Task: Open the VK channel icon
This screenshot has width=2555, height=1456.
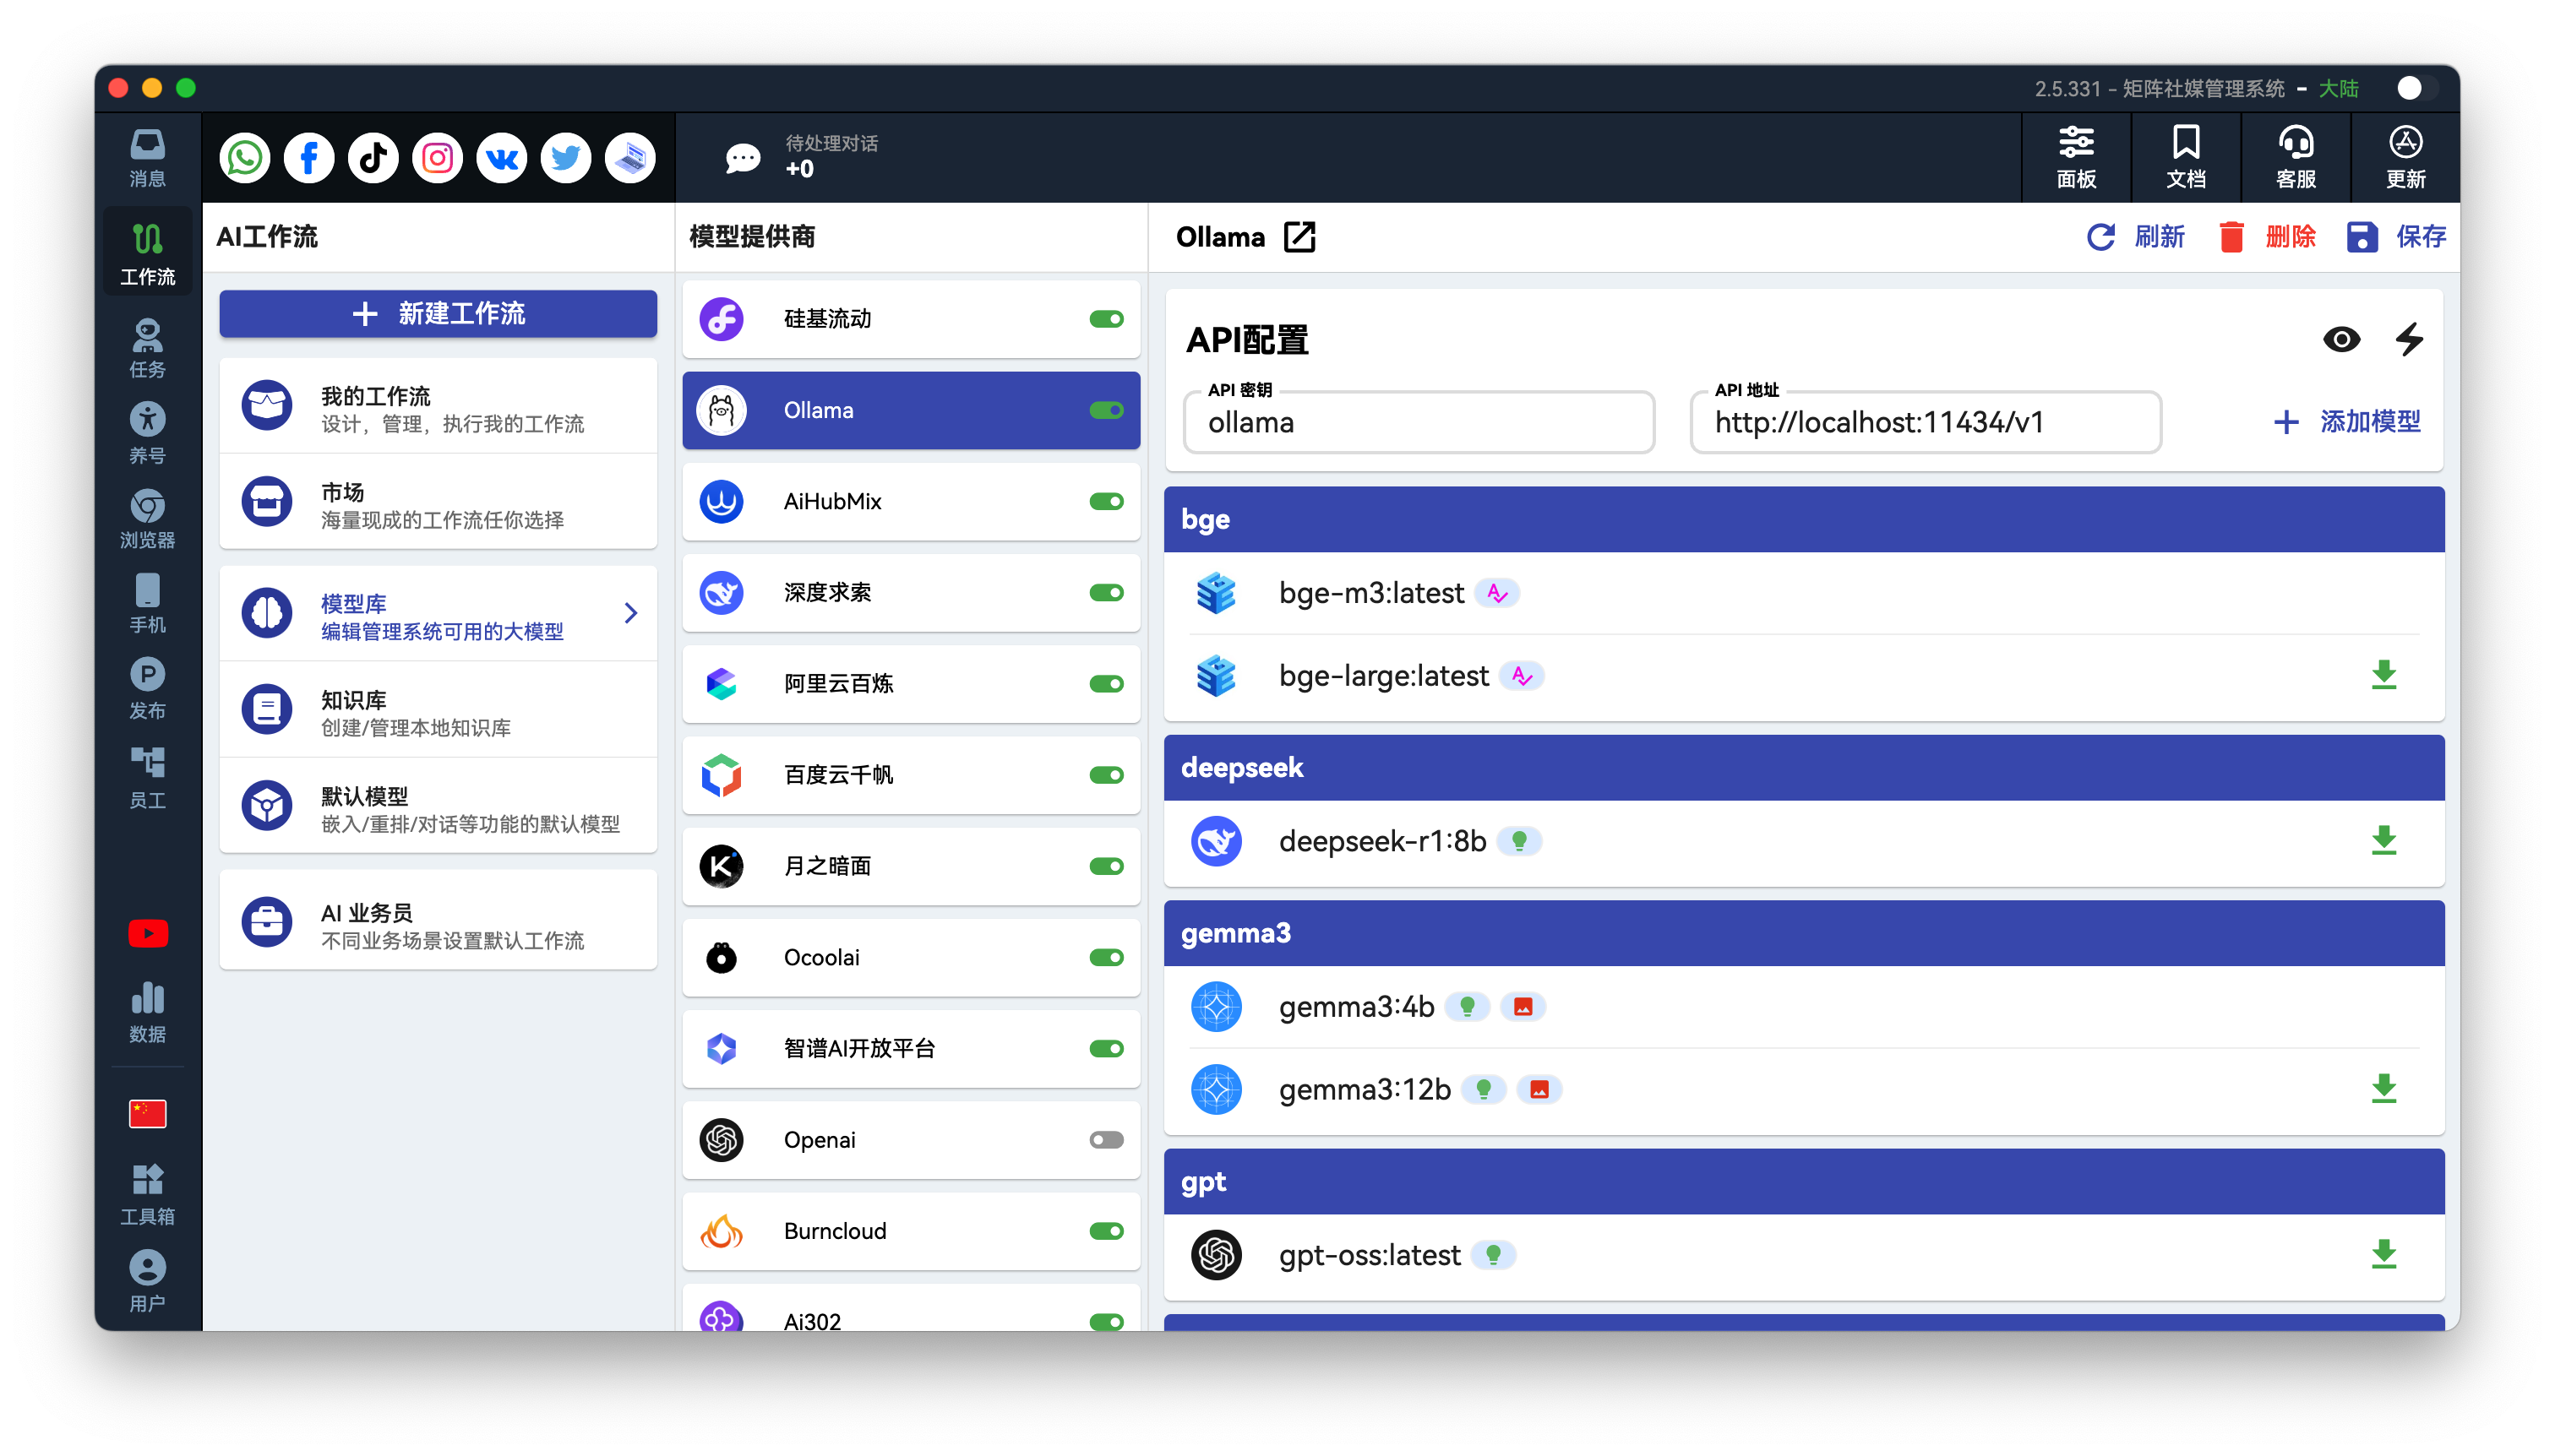Action: pos(501,158)
